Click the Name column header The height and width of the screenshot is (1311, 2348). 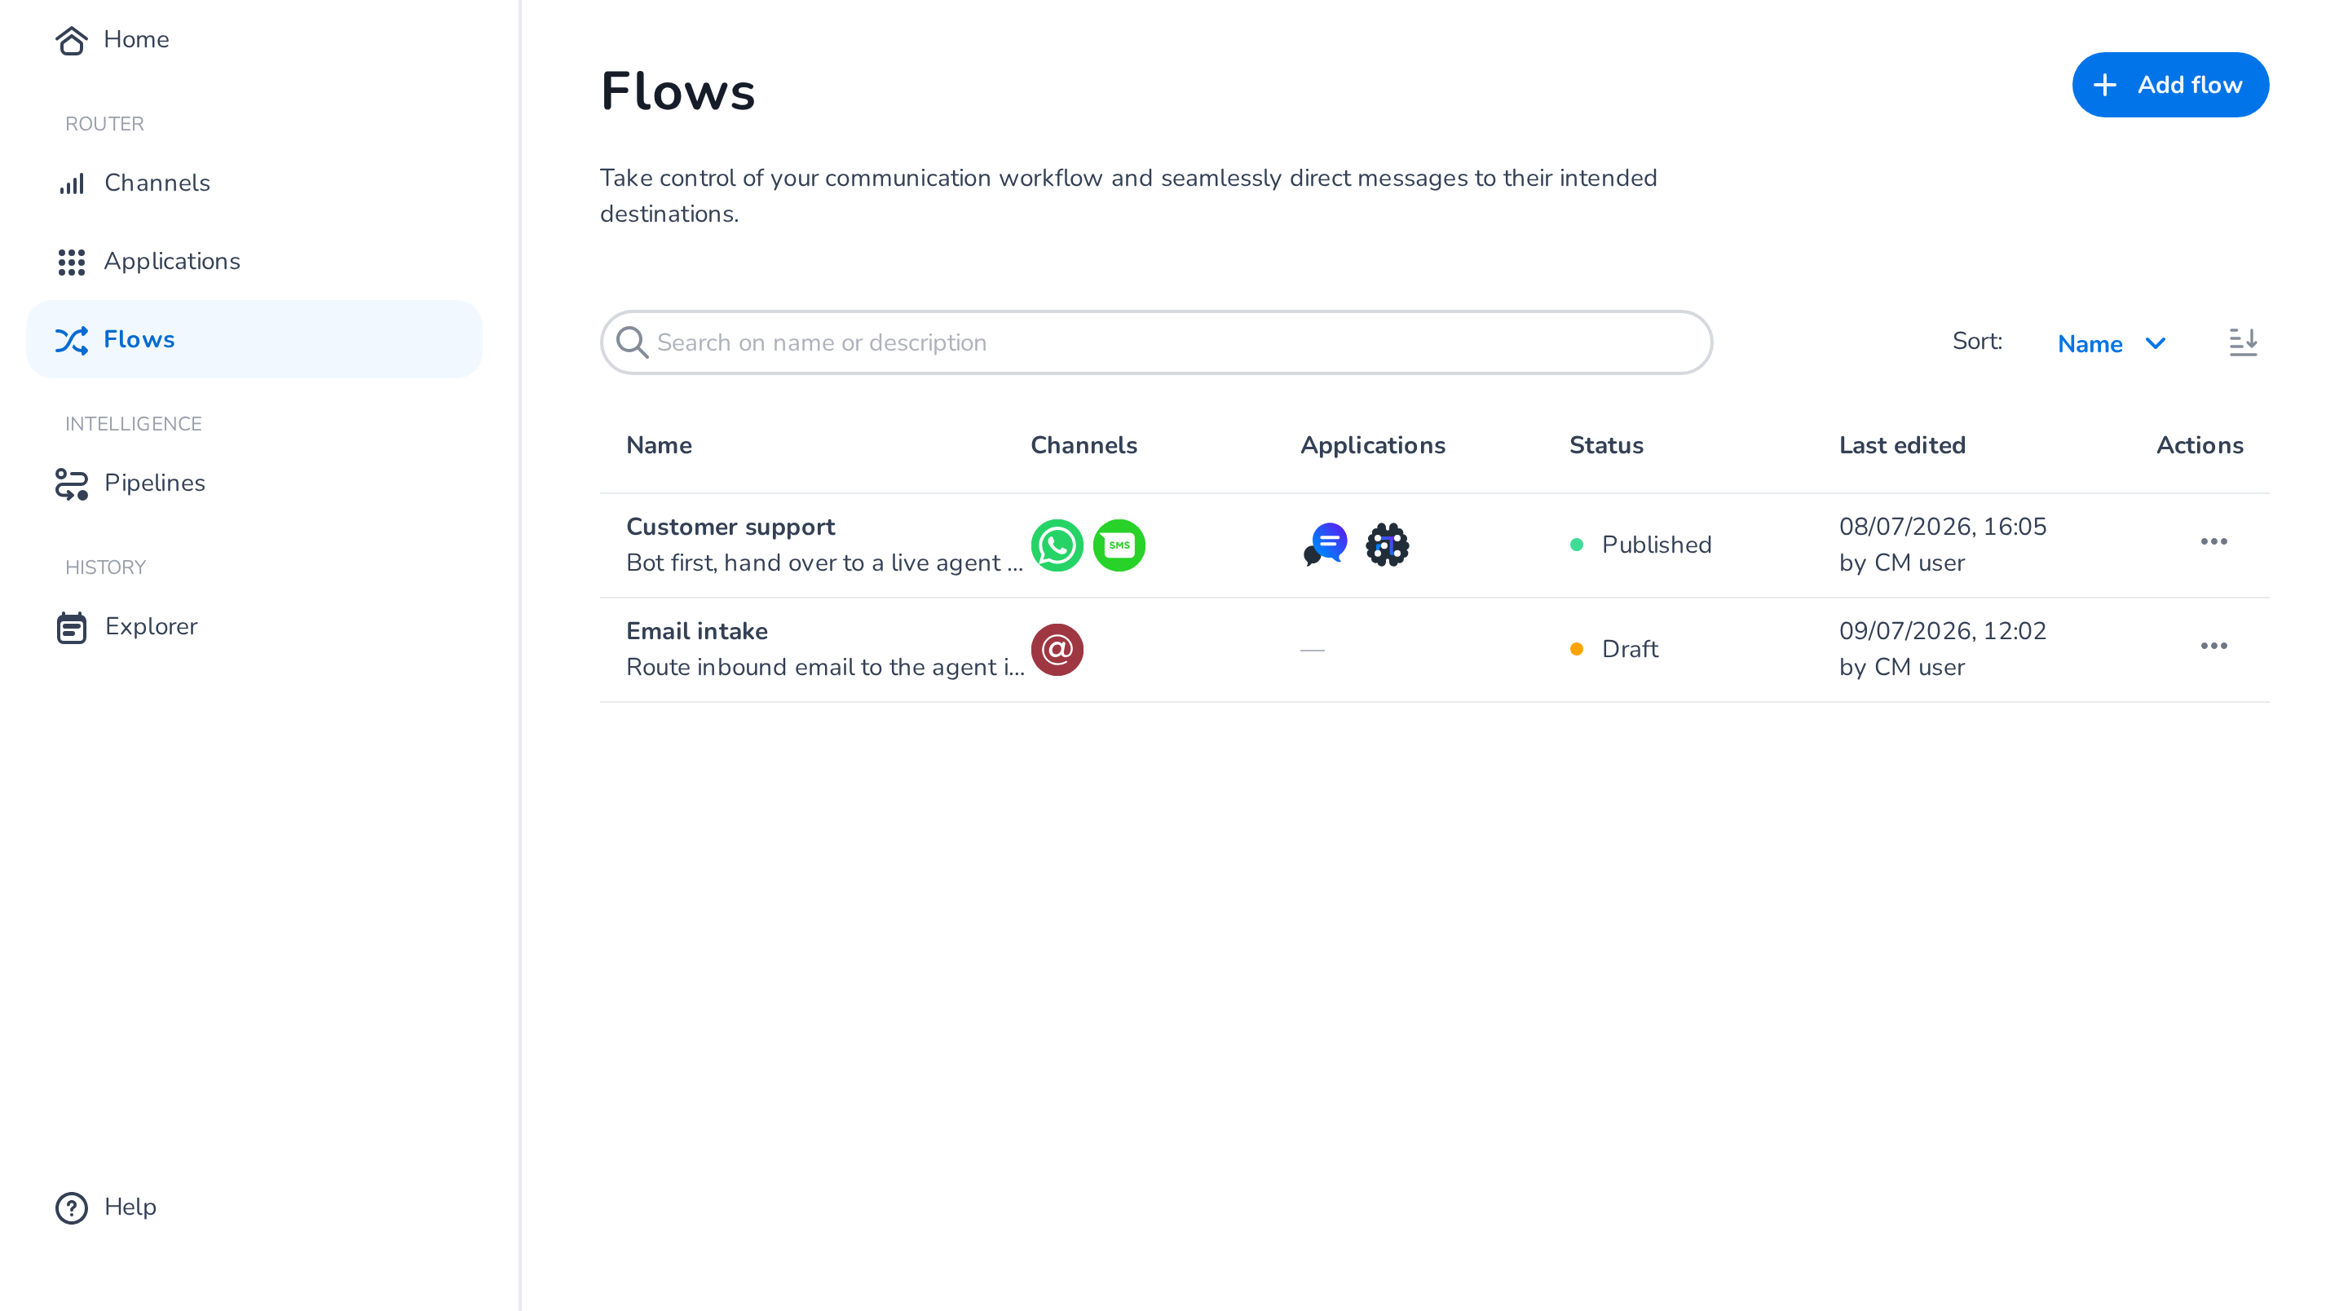point(659,446)
